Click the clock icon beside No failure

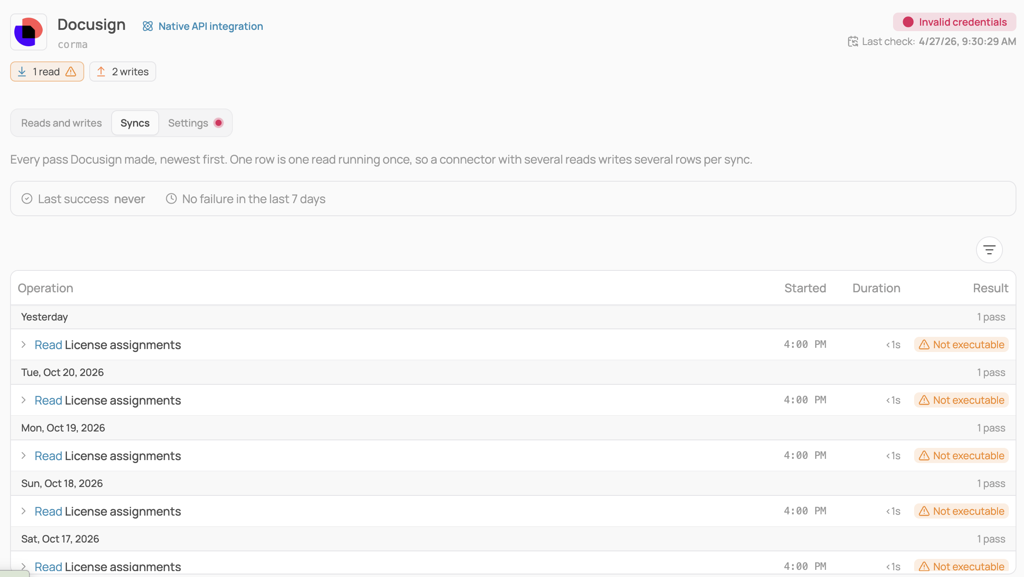[x=171, y=199]
